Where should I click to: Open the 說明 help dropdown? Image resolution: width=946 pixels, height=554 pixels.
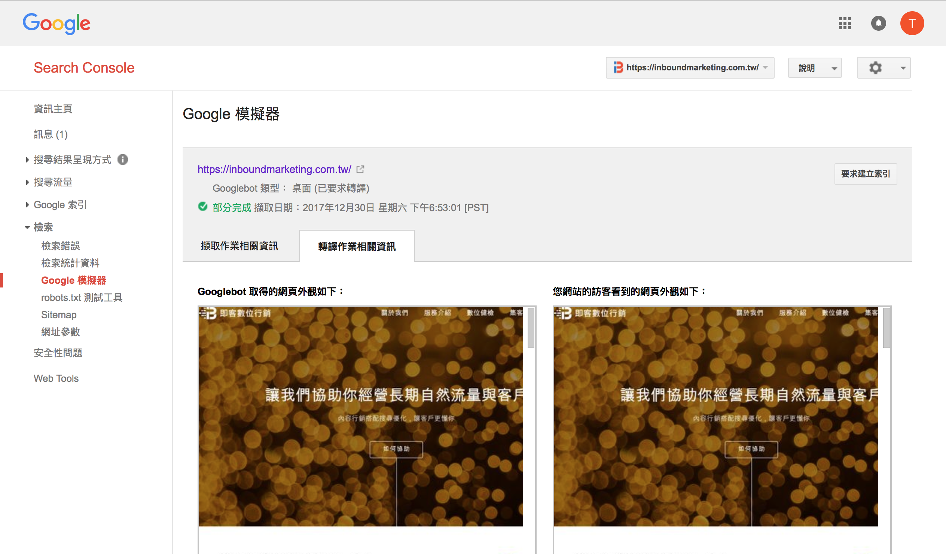(x=815, y=68)
